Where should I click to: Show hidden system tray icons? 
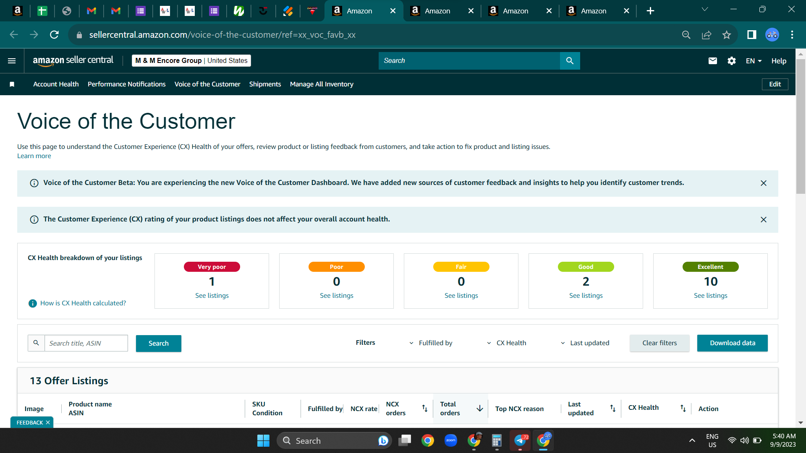(x=692, y=441)
